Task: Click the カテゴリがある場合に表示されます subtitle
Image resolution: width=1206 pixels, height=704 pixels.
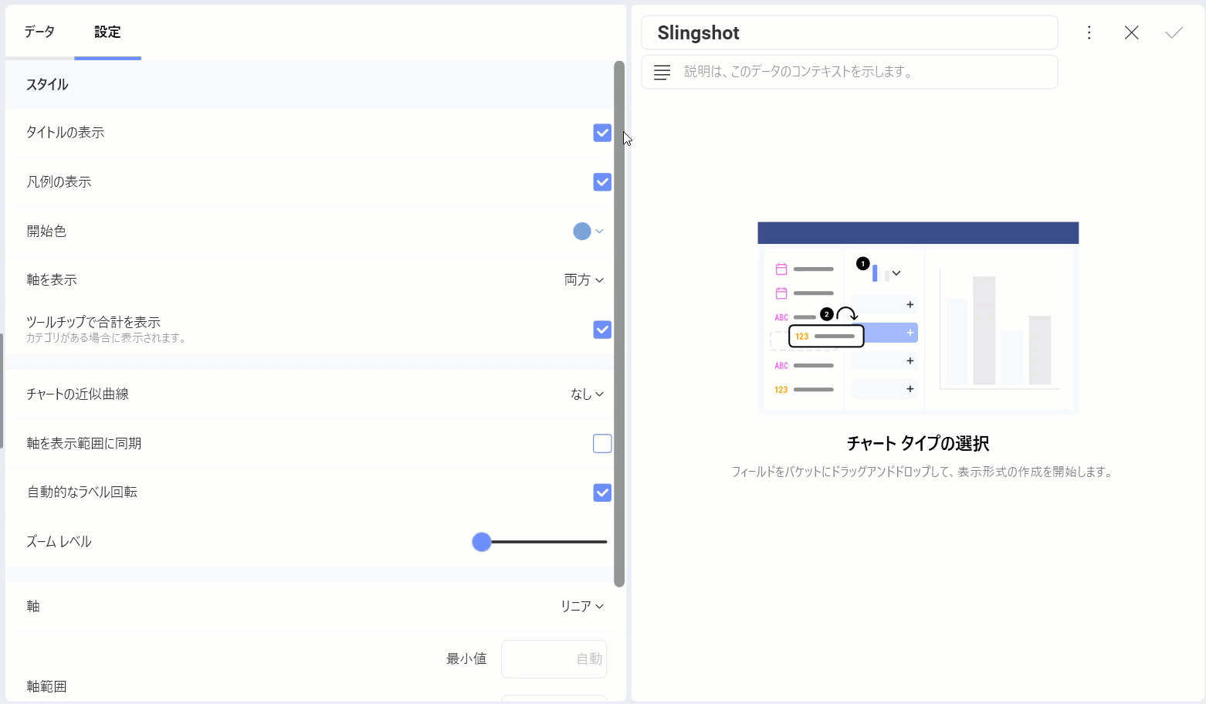Action: (107, 338)
